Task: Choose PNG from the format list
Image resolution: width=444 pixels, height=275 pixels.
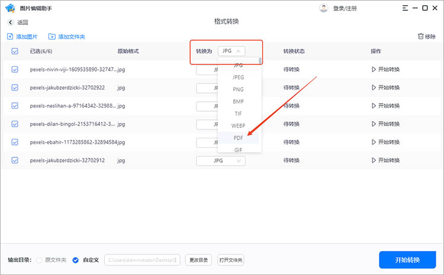Action: pos(239,89)
